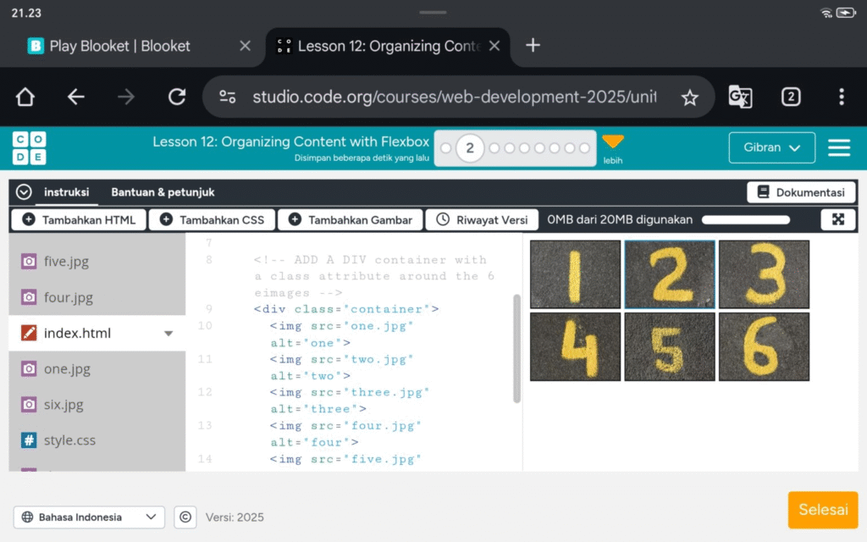
Task: Open the Gibran account dropdown
Action: point(771,147)
